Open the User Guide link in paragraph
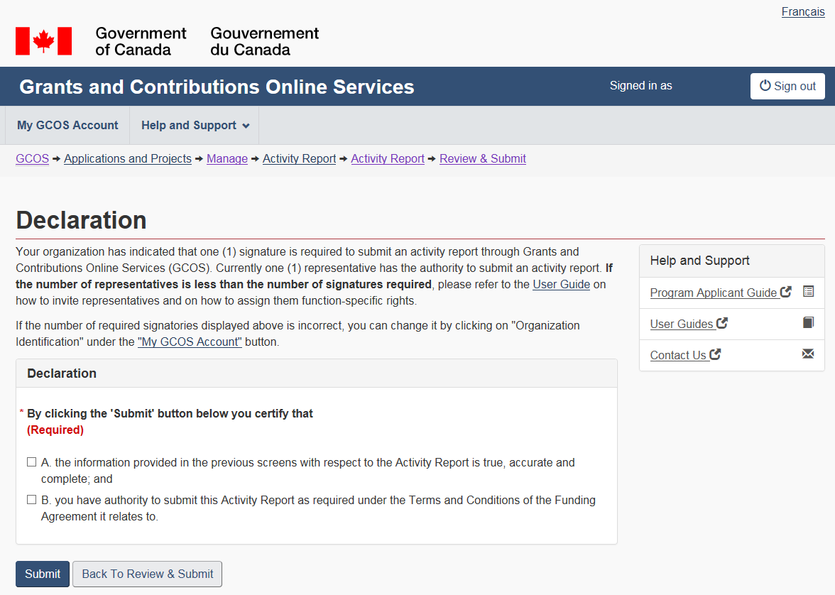835x595 pixels. tap(561, 285)
